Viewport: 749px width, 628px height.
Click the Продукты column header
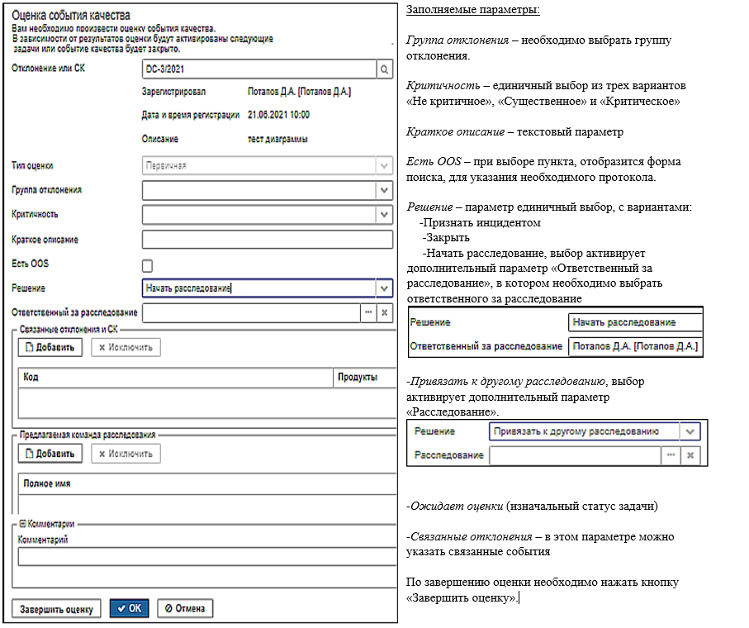[364, 377]
